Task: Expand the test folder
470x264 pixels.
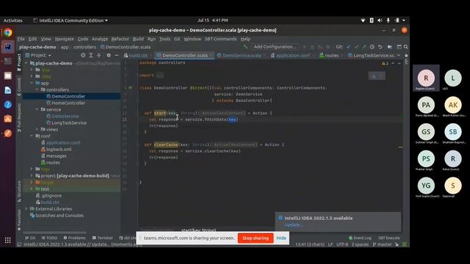Action: [32, 189]
